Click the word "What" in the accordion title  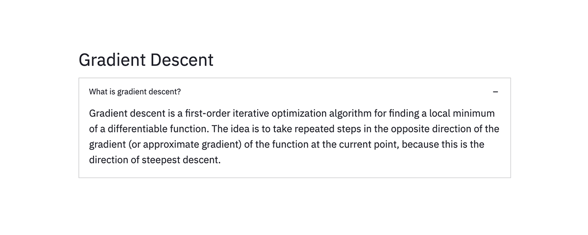[98, 92]
